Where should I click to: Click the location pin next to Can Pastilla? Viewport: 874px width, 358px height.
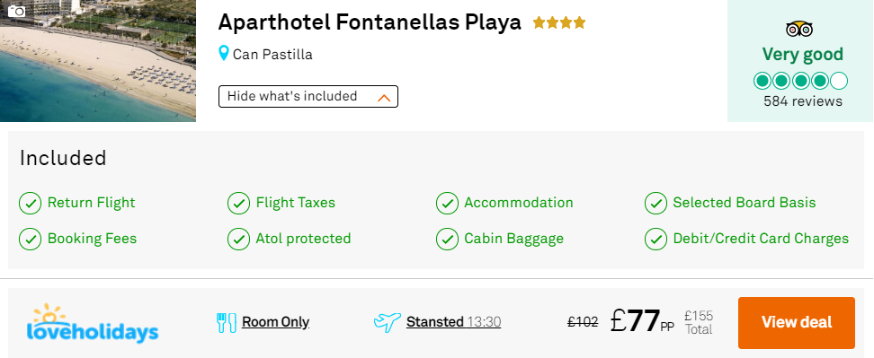(224, 54)
